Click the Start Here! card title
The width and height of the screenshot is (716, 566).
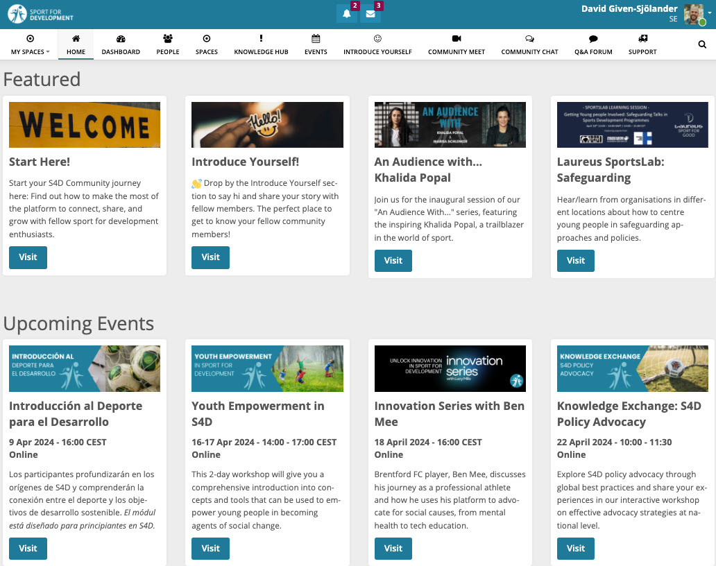click(40, 162)
